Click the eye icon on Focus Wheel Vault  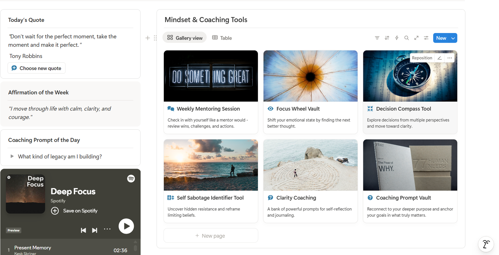[x=270, y=109]
